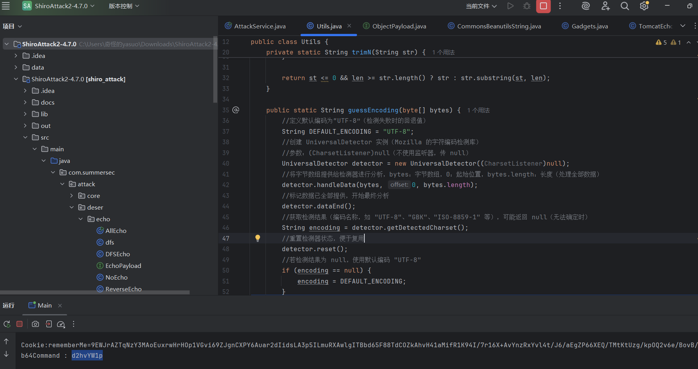Open the 当前文件 run configuration dropdown
Screen dimensions: 698x369
(x=481, y=6)
